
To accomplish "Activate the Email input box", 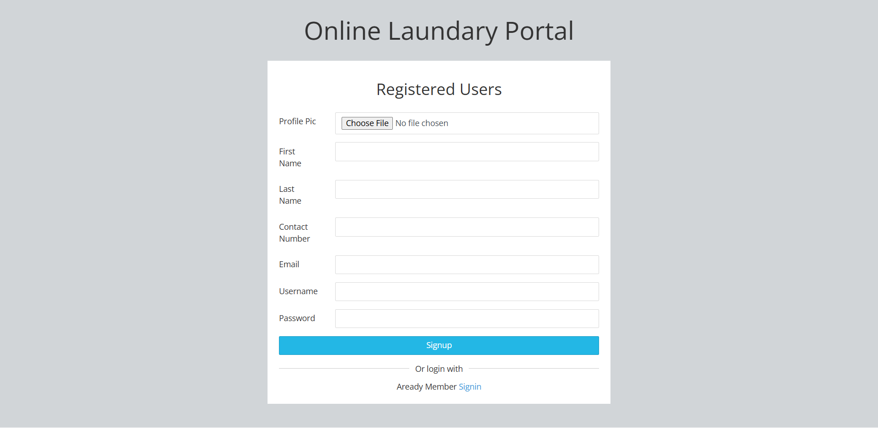I will click(467, 264).
